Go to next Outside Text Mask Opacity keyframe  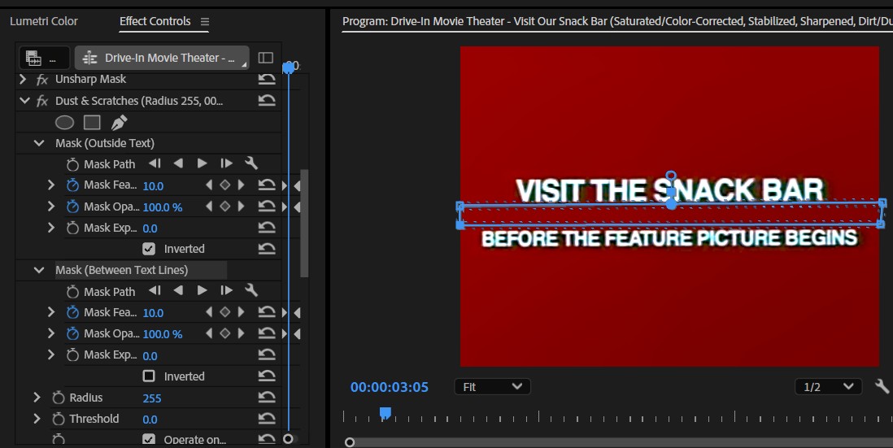(242, 206)
